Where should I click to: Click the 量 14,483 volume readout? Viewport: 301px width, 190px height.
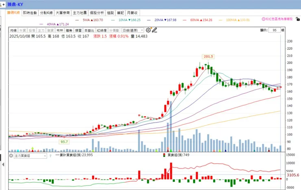tap(139, 36)
